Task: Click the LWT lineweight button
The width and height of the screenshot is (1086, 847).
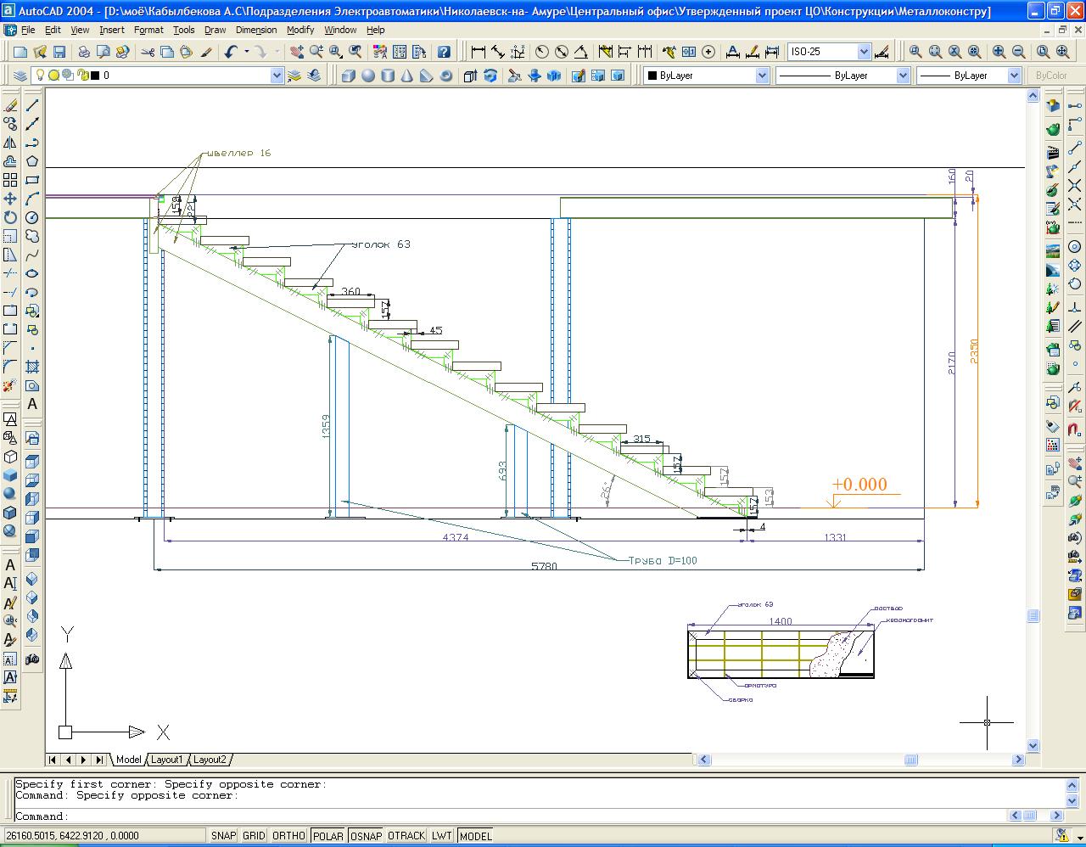Action: 441,836
